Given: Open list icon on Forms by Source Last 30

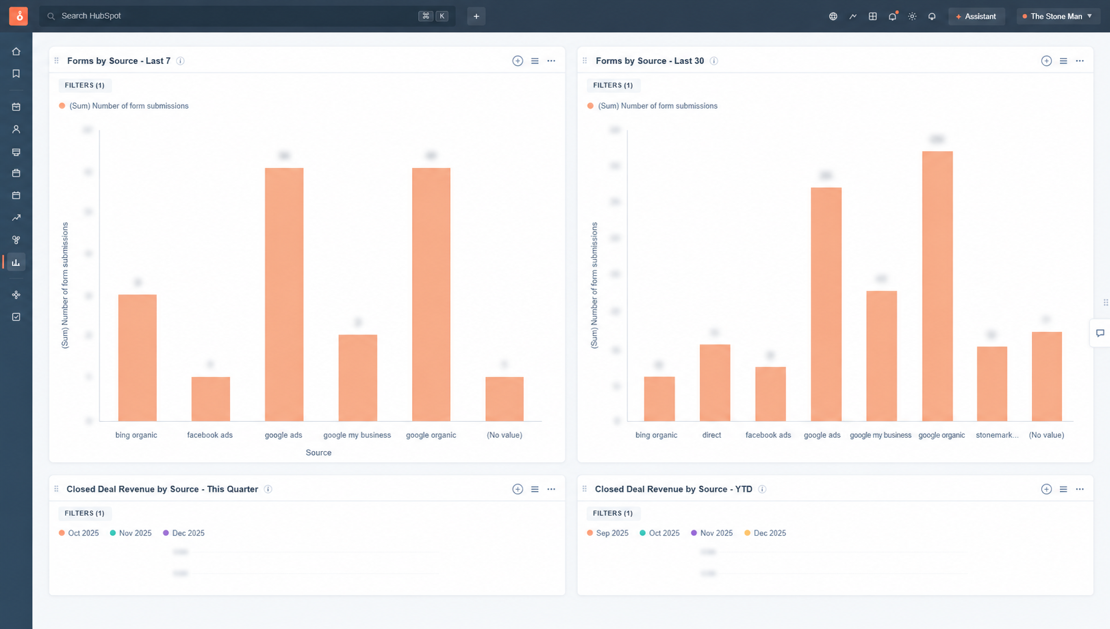Looking at the screenshot, I should tap(1063, 61).
